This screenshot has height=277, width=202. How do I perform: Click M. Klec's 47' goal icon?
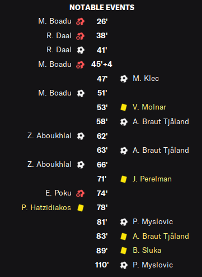124,79
